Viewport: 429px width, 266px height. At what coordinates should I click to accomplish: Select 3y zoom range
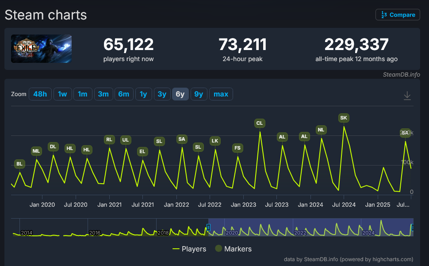(x=162, y=94)
